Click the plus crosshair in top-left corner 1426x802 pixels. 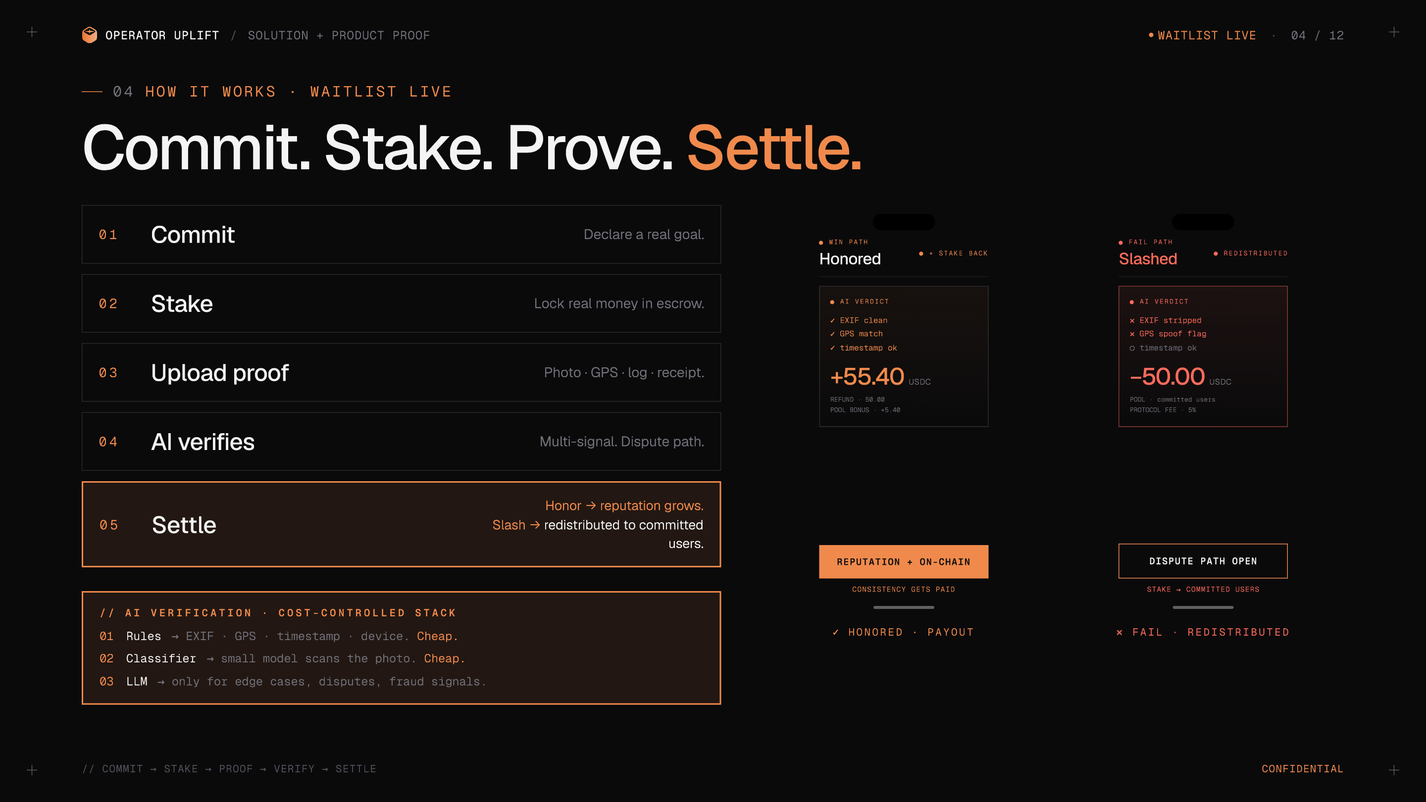32,32
